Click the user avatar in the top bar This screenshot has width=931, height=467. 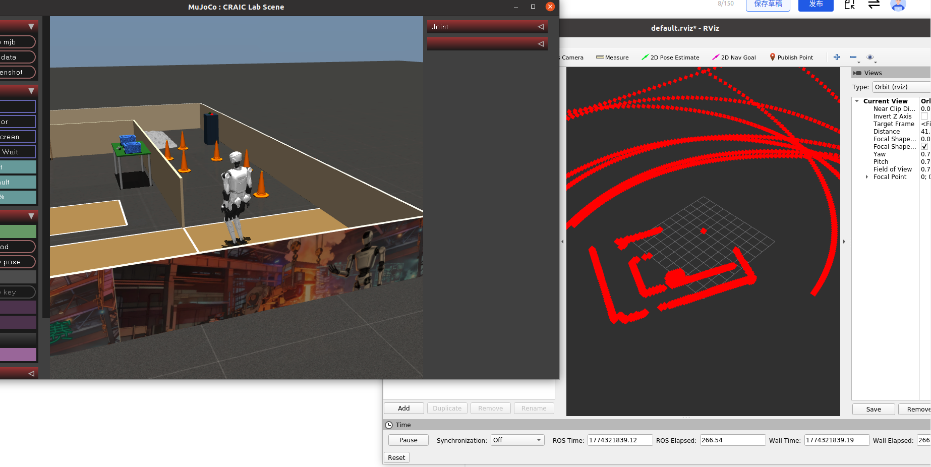(x=898, y=5)
